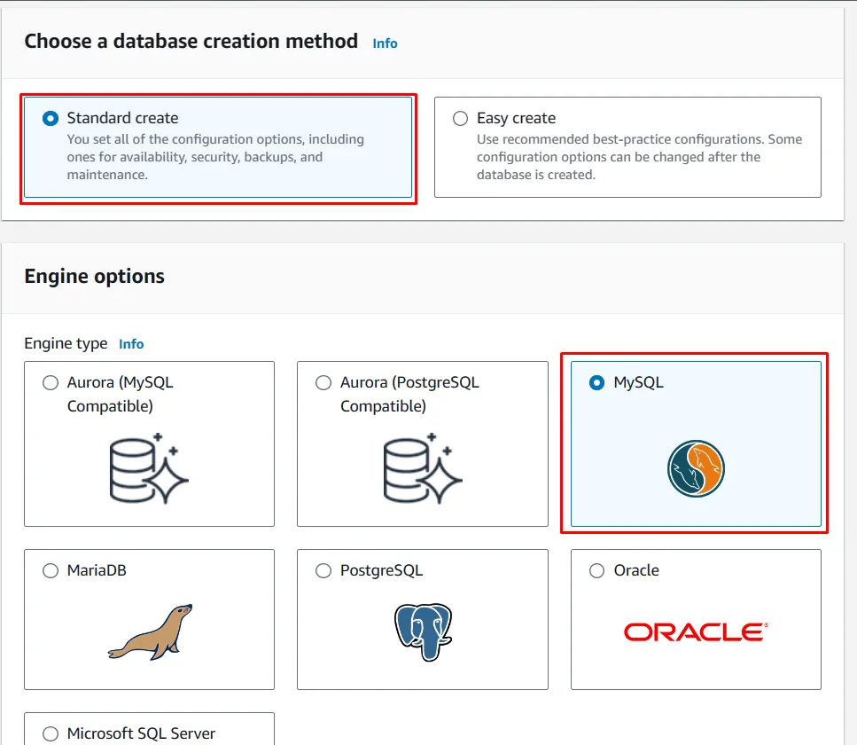
Task: Click the Easy create description text
Action: pyautogui.click(x=640, y=157)
